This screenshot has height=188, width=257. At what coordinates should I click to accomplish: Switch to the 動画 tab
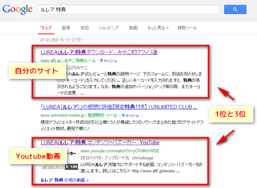(134, 28)
